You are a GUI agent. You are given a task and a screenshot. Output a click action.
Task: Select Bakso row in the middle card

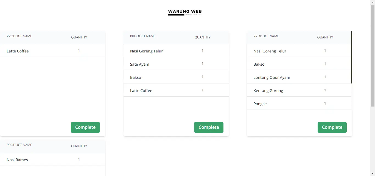pyautogui.click(x=176, y=77)
